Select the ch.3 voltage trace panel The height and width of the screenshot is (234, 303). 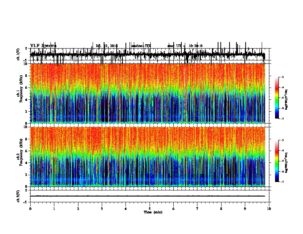click(150, 196)
